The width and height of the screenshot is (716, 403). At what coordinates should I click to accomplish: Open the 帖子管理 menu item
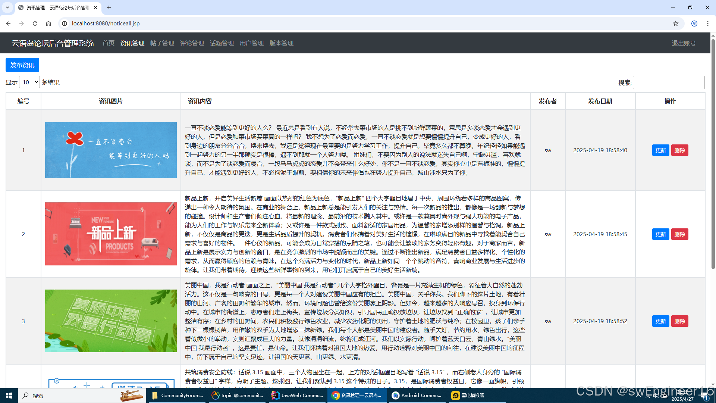point(162,43)
